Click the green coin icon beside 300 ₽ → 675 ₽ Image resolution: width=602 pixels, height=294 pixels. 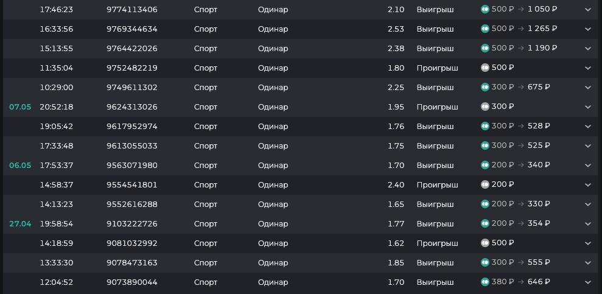485,87
